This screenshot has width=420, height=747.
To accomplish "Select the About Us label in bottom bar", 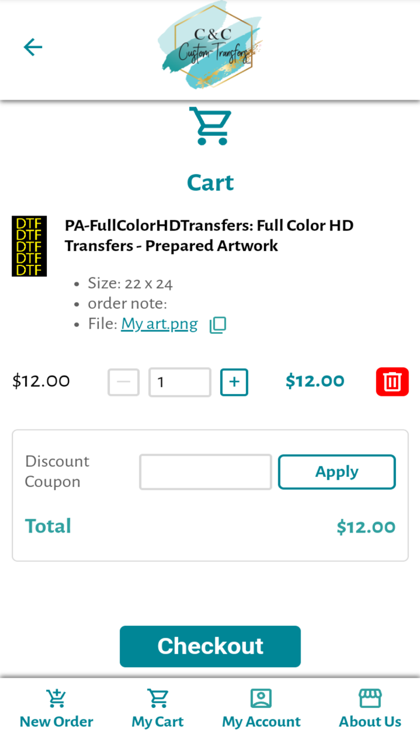I will (x=370, y=722).
